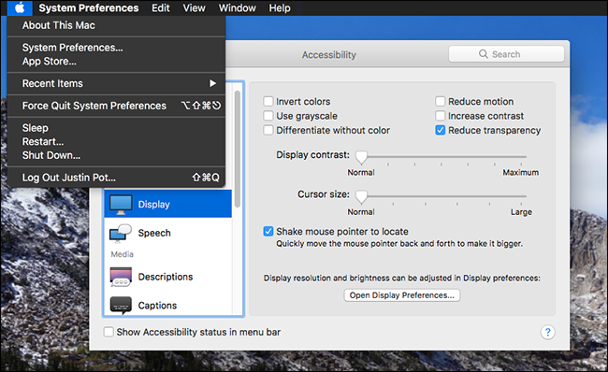Open the Window menu
This screenshot has width=608, height=372.
pyautogui.click(x=237, y=7)
